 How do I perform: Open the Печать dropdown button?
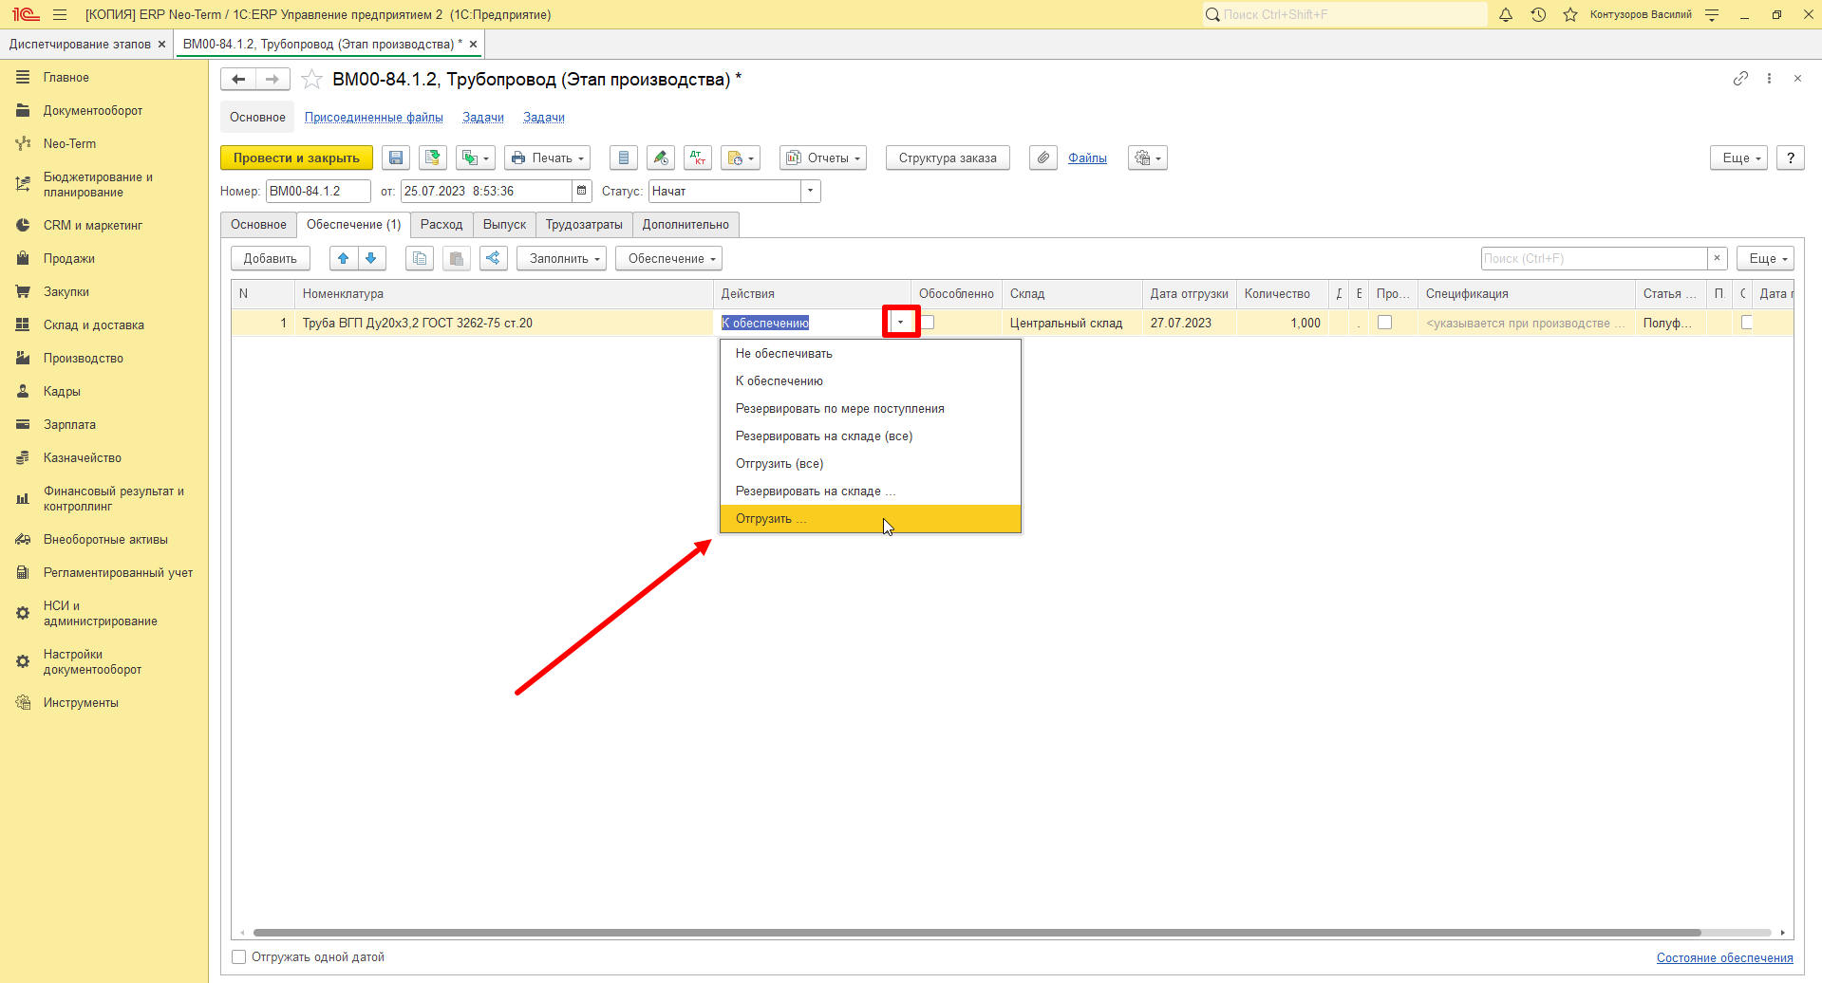coord(547,158)
